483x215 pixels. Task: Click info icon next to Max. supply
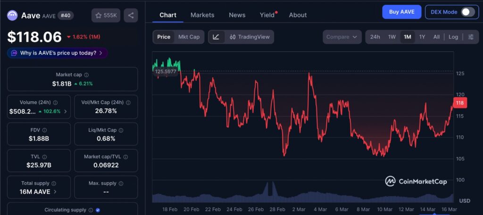tap(121, 183)
